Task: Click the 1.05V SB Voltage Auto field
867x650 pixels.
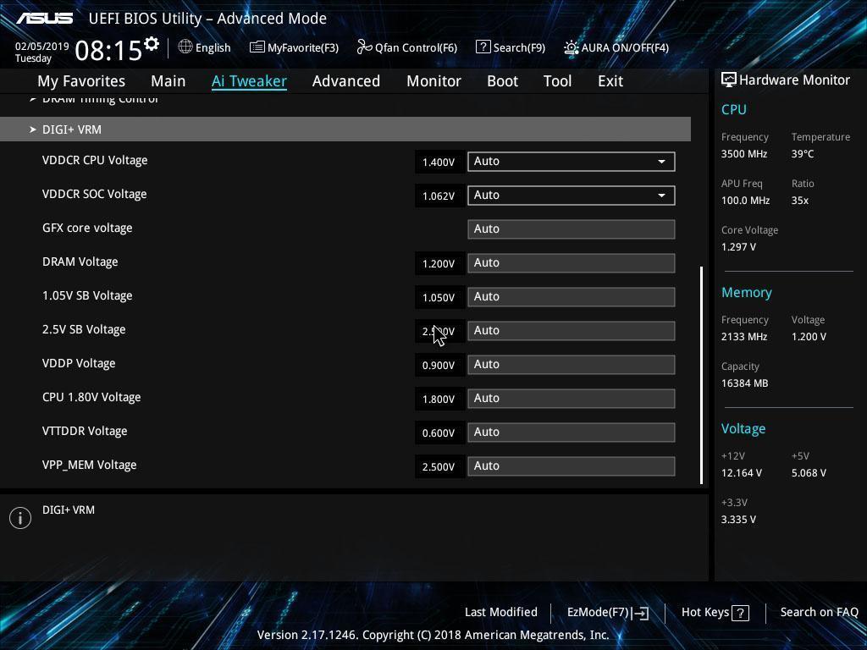Action: pyautogui.click(x=572, y=297)
